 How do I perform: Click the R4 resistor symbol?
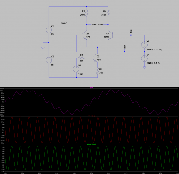tap(108, 13)
